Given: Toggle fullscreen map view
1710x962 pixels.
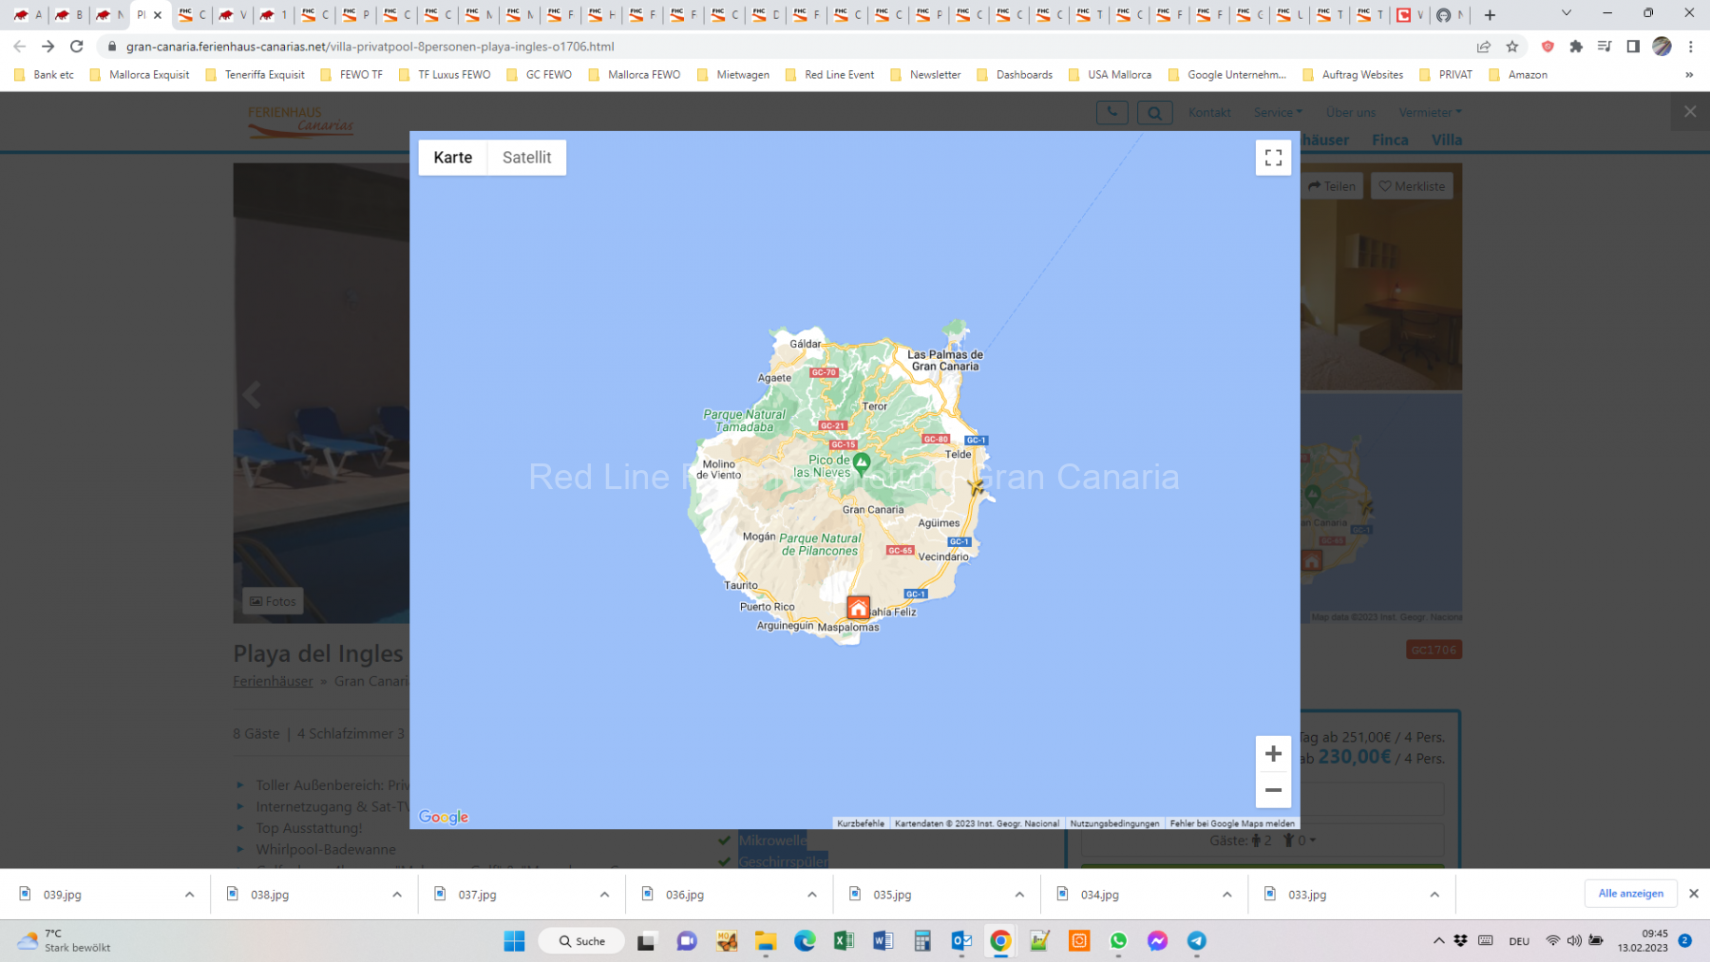Looking at the screenshot, I should [1273, 158].
